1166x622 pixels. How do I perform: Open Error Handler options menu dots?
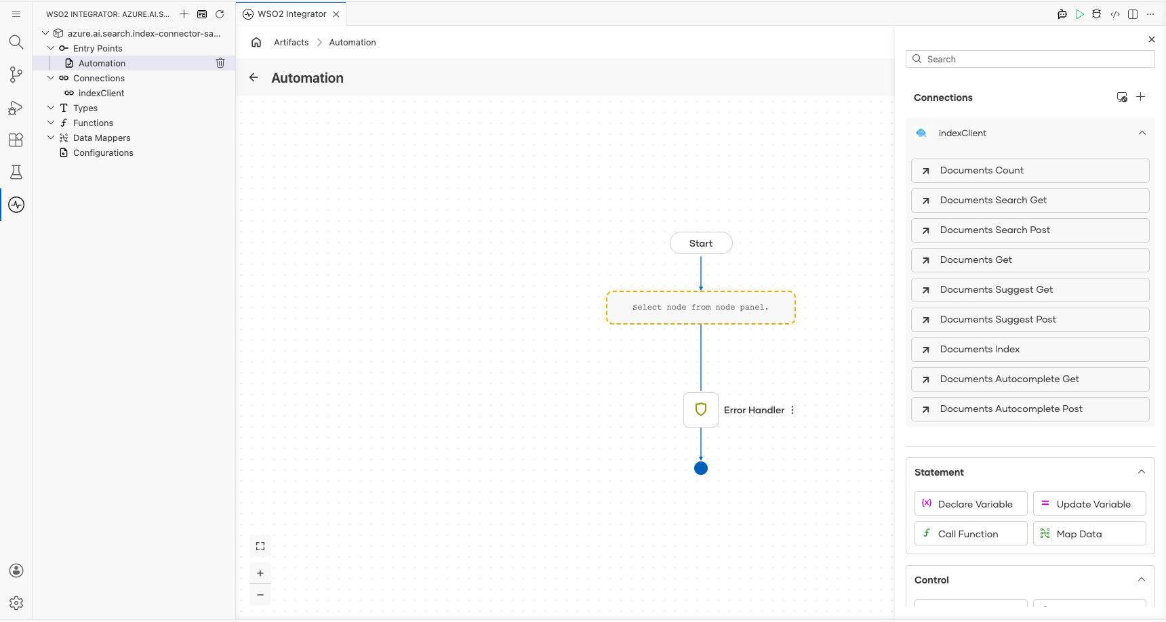pyautogui.click(x=792, y=410)
